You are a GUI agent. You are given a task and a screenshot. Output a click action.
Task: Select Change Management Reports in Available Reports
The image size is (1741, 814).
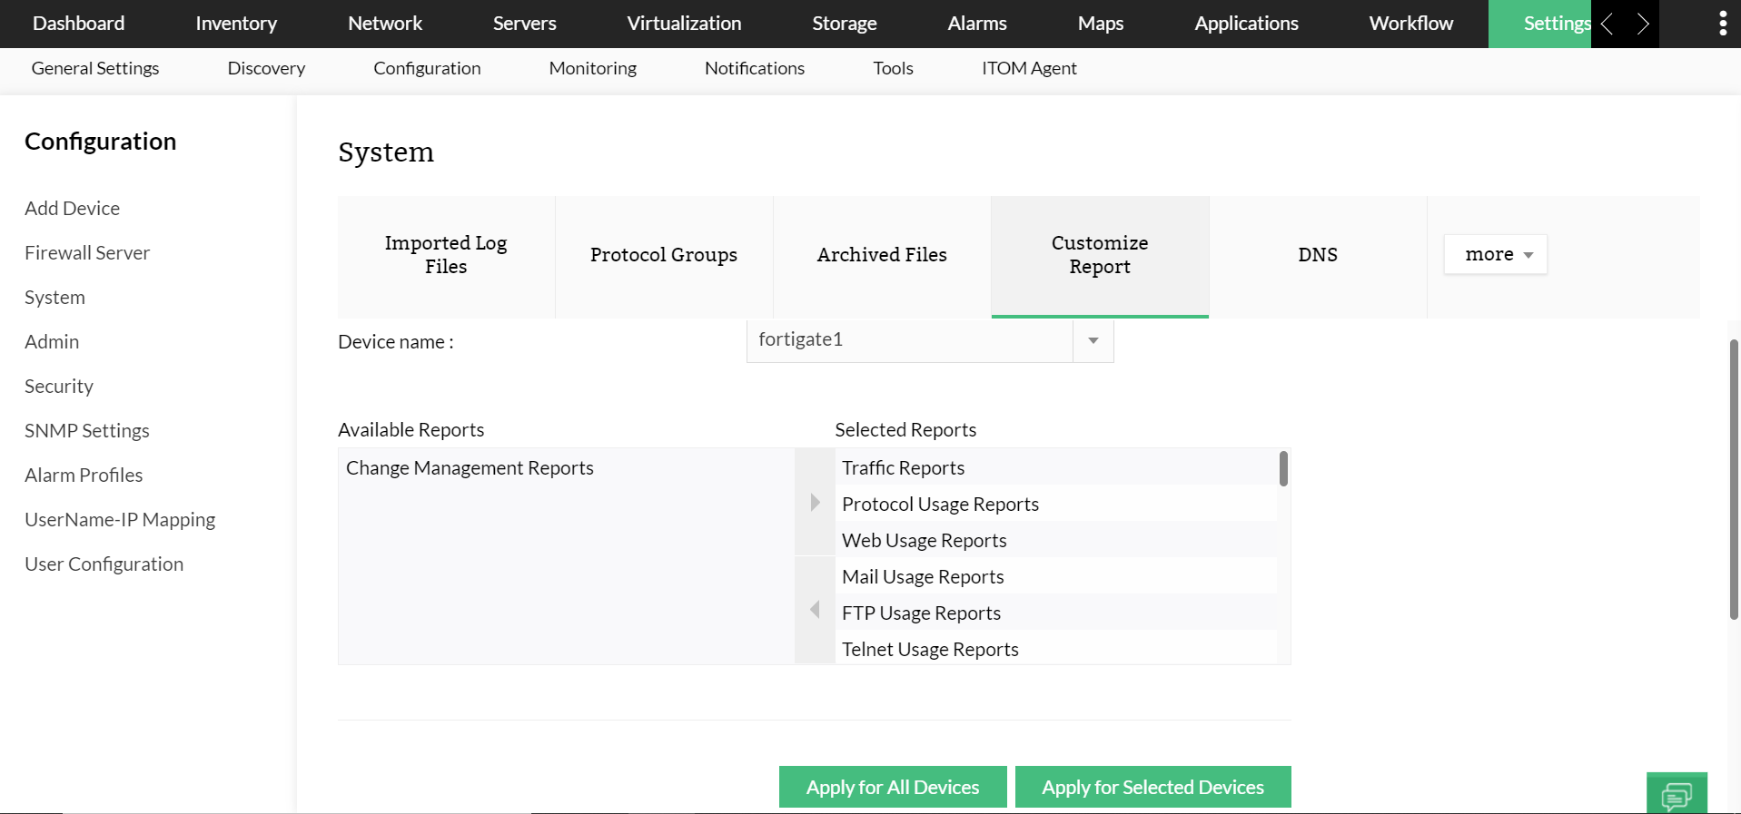click(470, 468)
